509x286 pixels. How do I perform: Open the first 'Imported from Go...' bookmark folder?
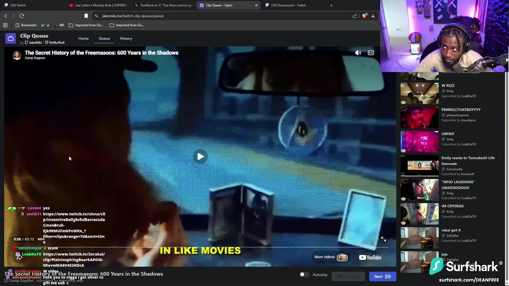click(86, 25)
